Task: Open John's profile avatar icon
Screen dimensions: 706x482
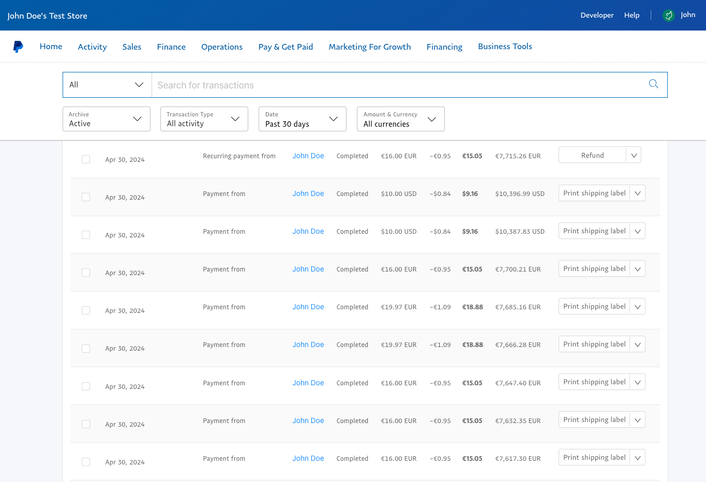Action: [669, 16]
